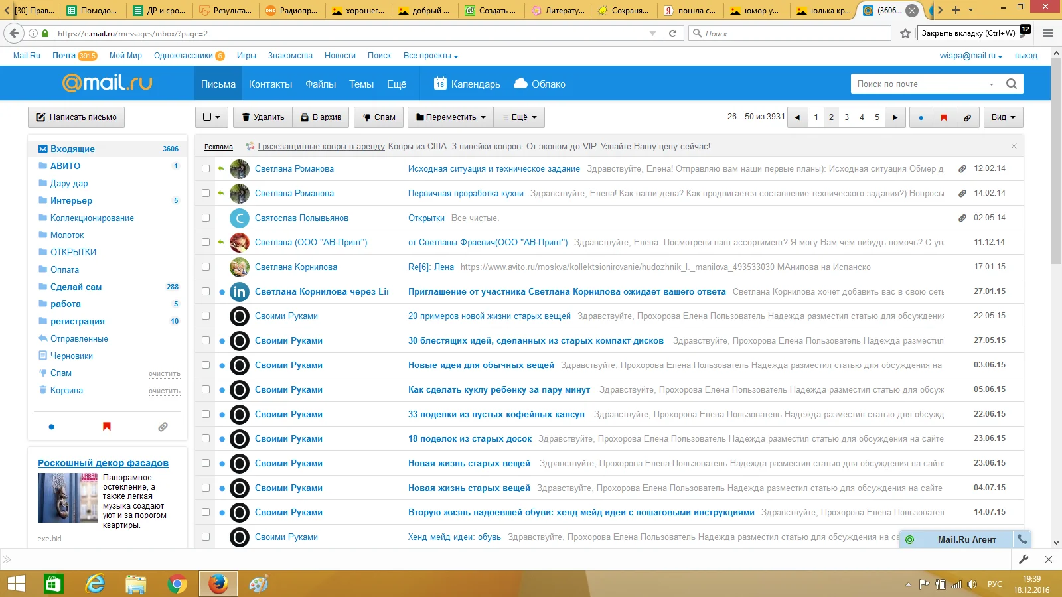The width and height of the screenshot is (1062, 597).
Task: Open File Explorer from taskbar
Action: (x=136, y=584)
